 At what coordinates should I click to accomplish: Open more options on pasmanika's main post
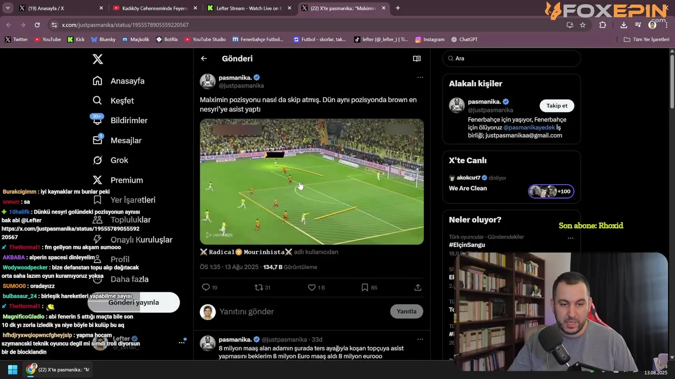click(420, 77)
